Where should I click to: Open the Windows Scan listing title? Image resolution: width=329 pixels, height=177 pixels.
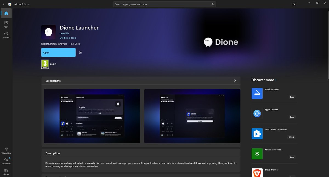[x=271, y=89]
